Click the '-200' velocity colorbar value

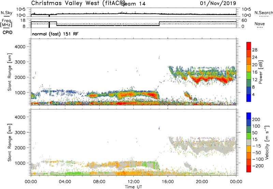tap(257, 166)
